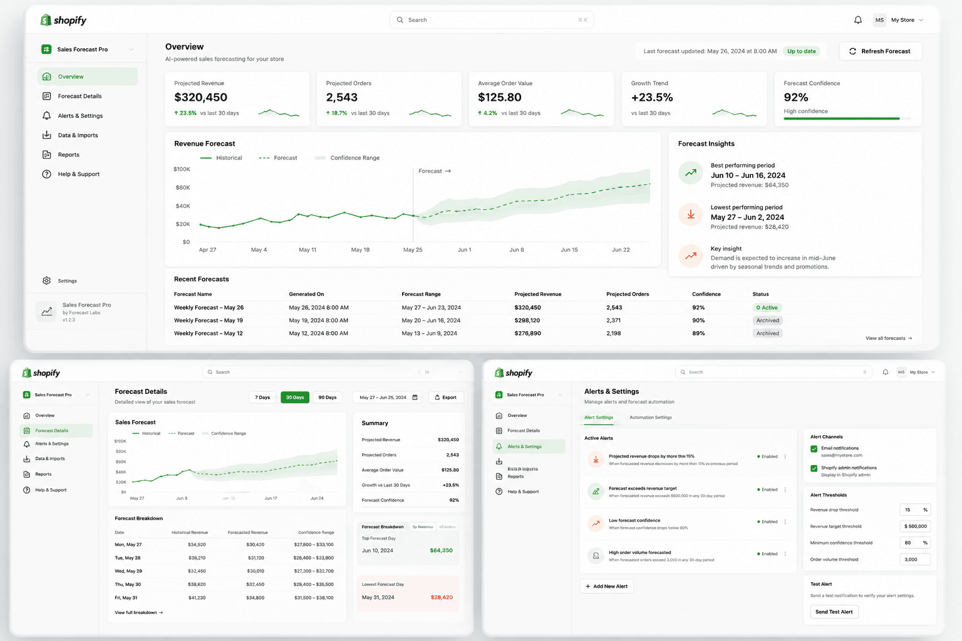
Task: Open the notifications bell in top header
Action: click(x=858, y=20)
